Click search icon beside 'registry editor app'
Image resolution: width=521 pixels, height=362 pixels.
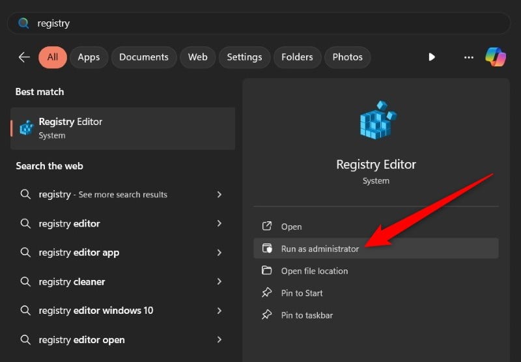click(25, 253)
